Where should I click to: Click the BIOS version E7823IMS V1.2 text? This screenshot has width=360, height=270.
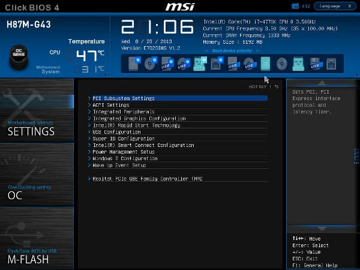click(151, 48)
